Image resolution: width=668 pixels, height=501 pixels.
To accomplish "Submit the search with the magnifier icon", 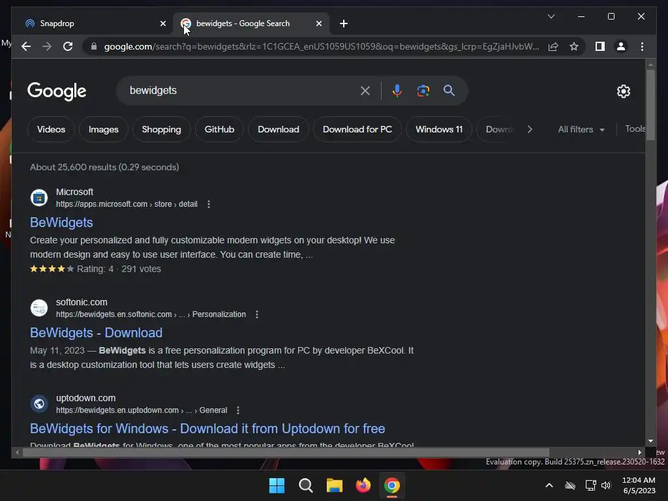I will [449, 90].
